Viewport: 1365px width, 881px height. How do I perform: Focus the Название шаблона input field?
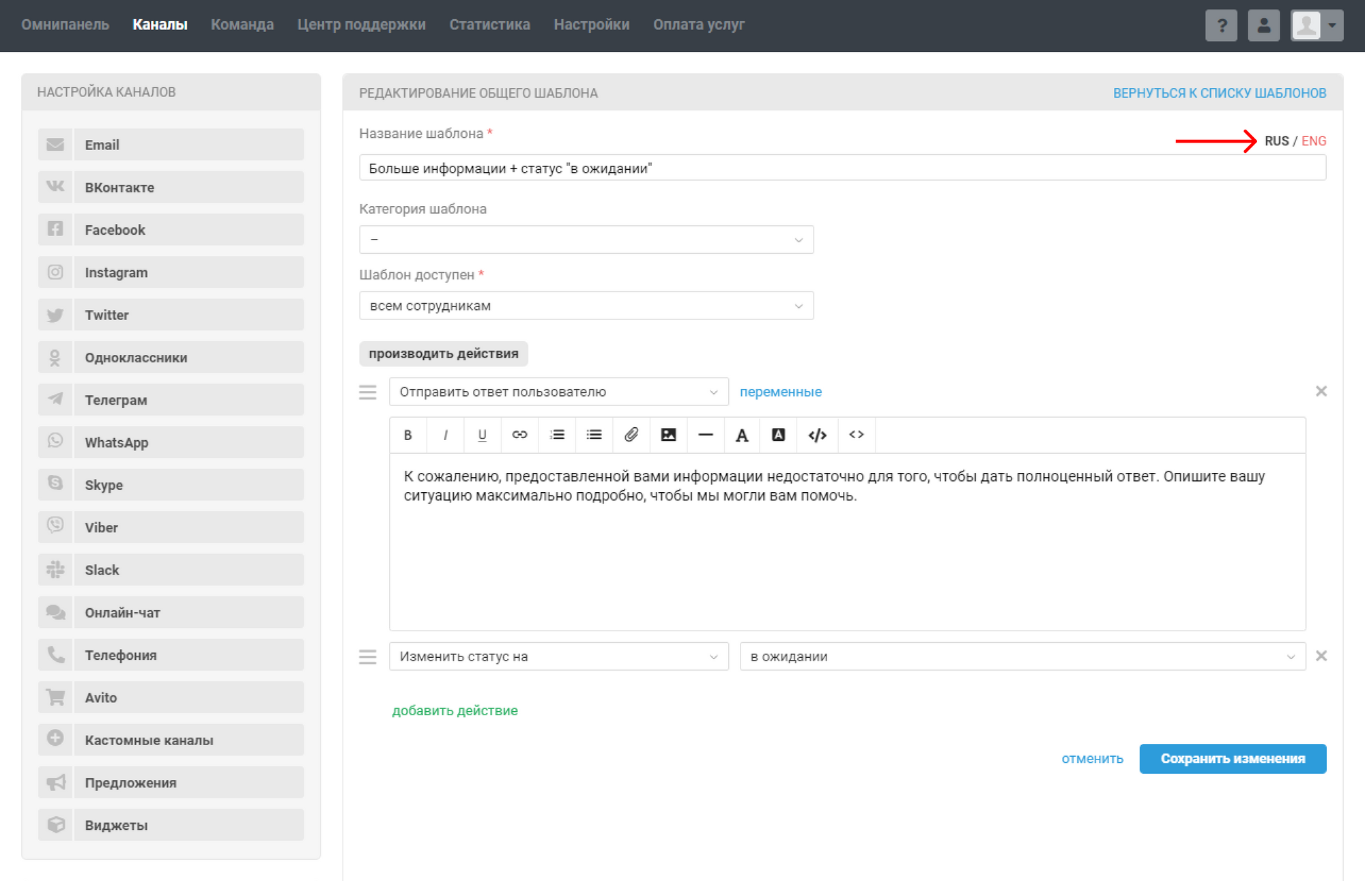pos(842,168)
